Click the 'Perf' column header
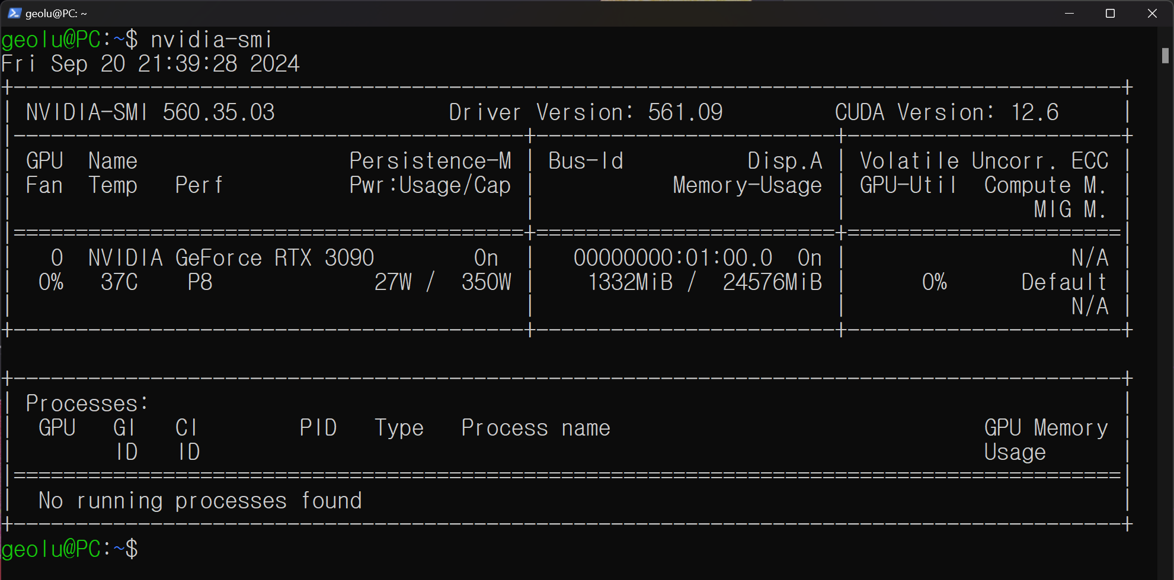The image size is (1174, 580). click(200, 185)
